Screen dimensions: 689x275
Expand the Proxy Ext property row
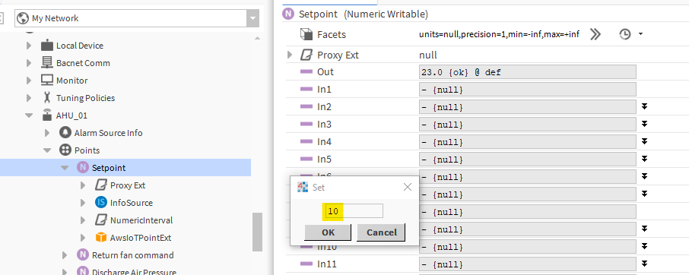coord(289,55)
